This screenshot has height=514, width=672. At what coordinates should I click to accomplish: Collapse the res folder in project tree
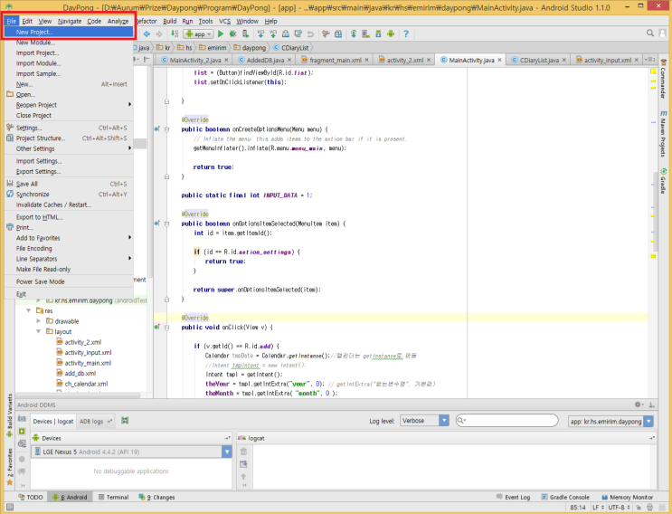(29, 310)
